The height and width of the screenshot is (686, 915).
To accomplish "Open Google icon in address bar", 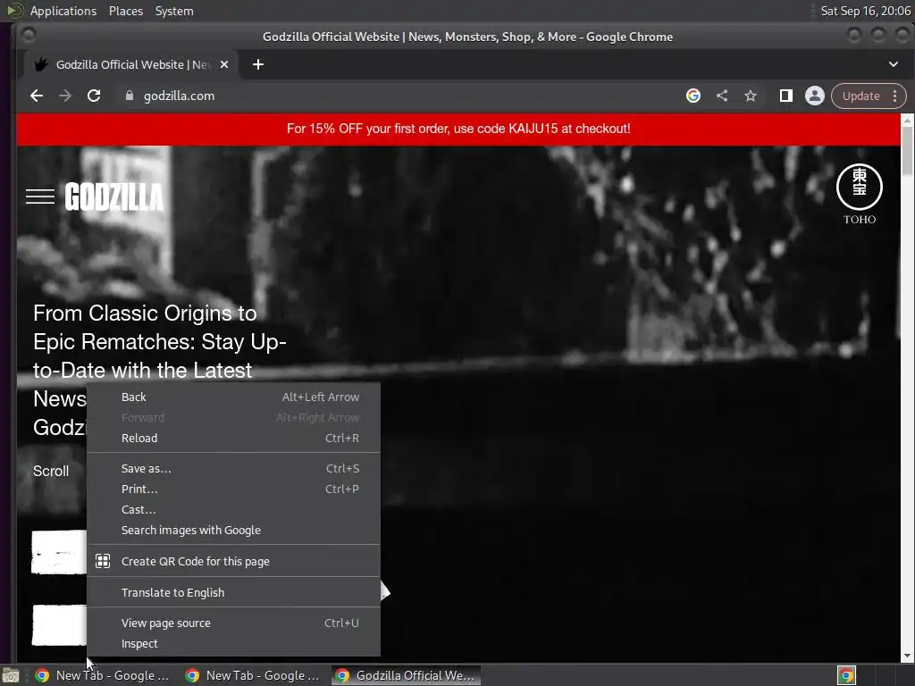I will [x=693, y=96].
